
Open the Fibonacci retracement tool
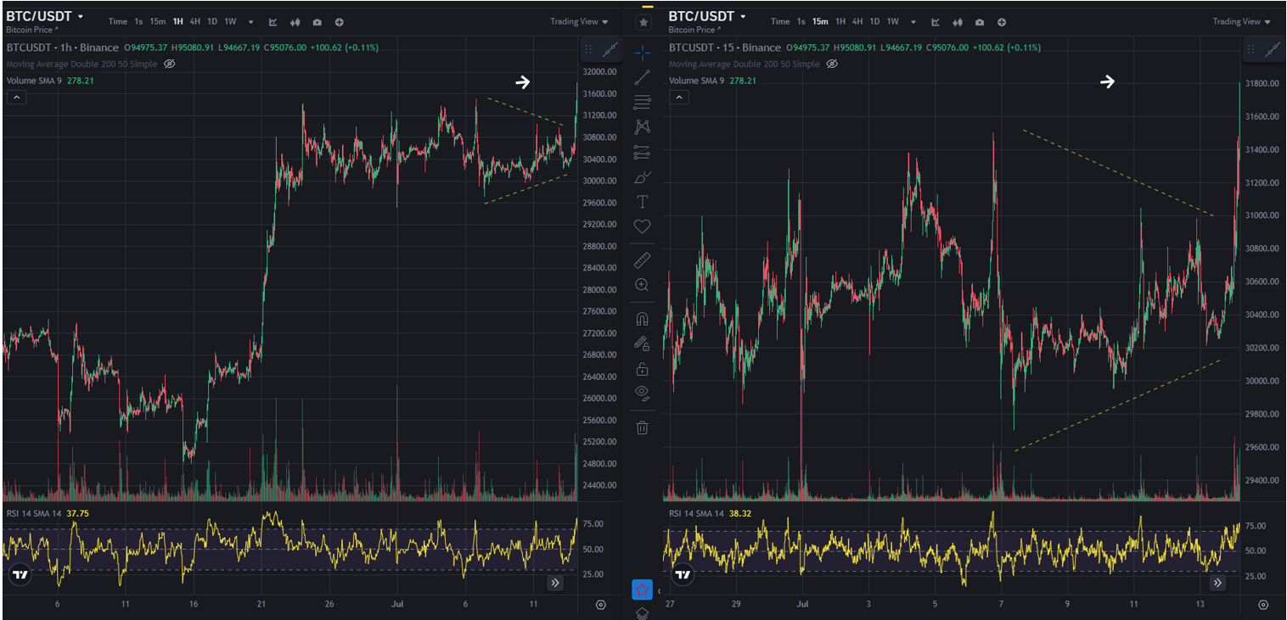[x=643, y=102]
